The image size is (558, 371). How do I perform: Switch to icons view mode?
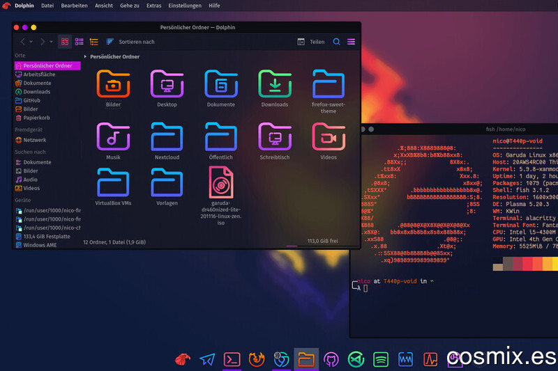point(65,42)
